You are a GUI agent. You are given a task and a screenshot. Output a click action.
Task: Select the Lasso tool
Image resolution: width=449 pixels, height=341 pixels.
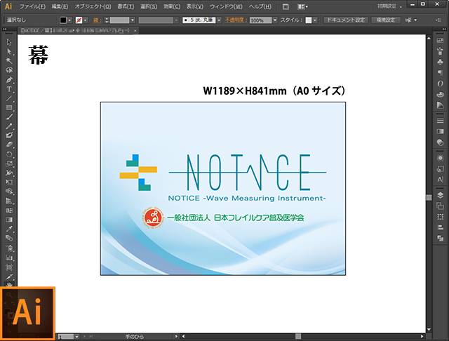tap(9, 70)
